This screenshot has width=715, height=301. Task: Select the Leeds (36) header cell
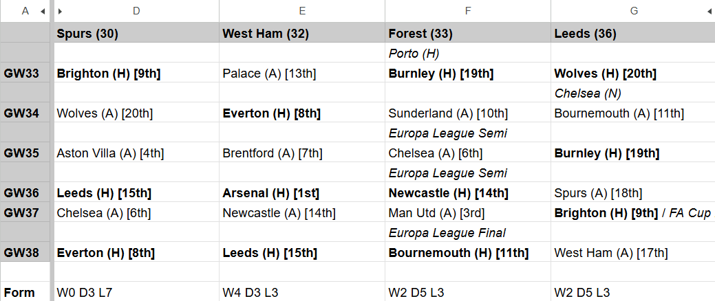pos(633,33)
